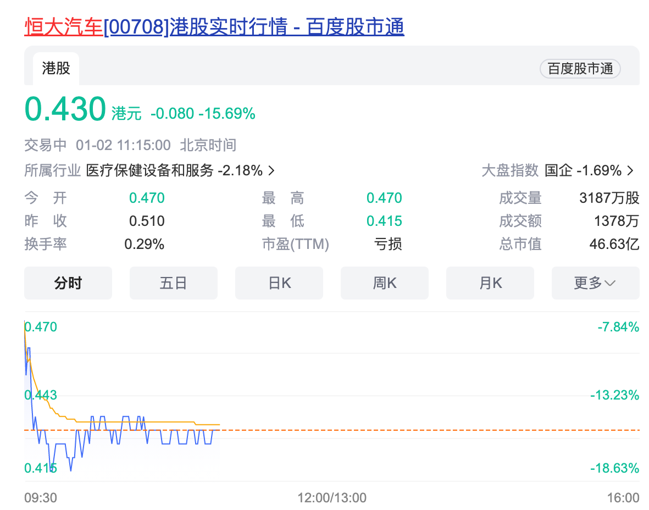
Task: Click the 成交额 value 1378万
Action: 617,221
